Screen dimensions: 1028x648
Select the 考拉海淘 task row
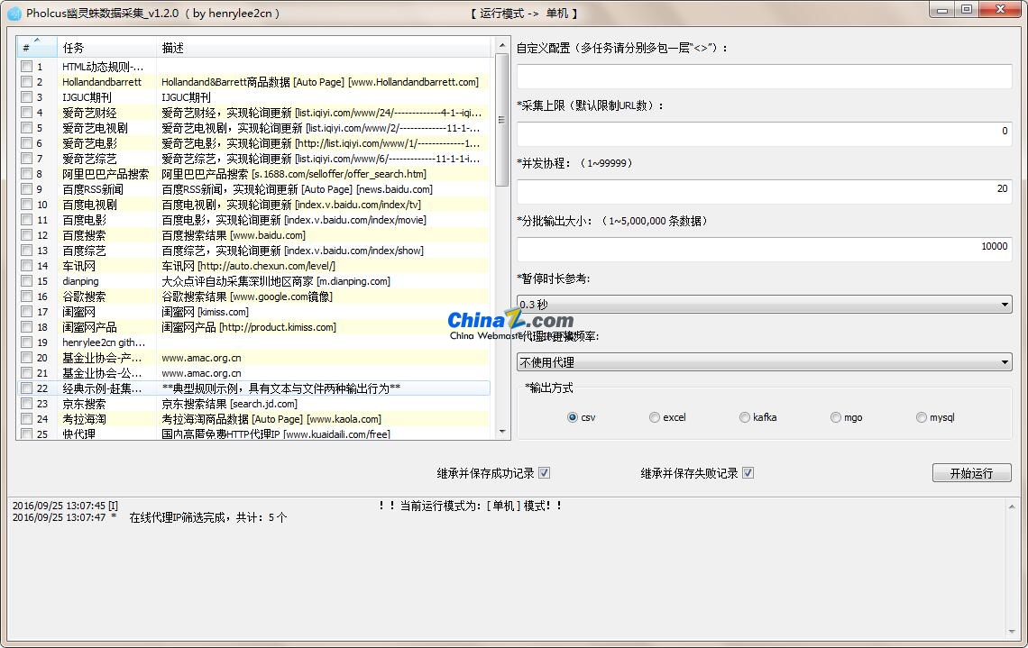253,419
